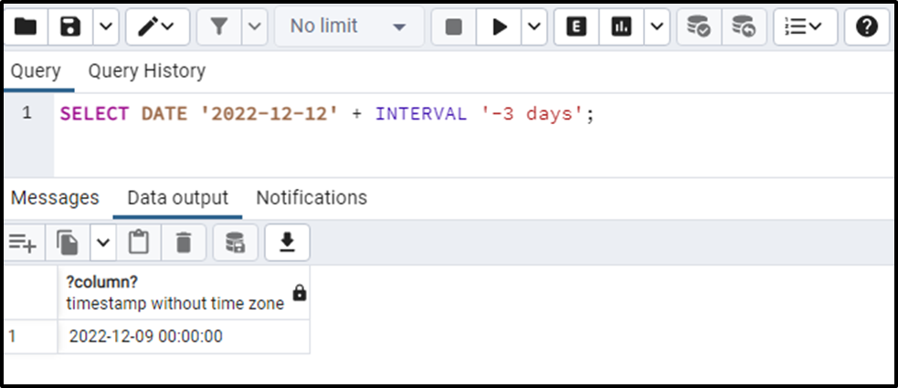Screen dimensions: 898x388
Task: Stop the running query
Action: (454, 26)
